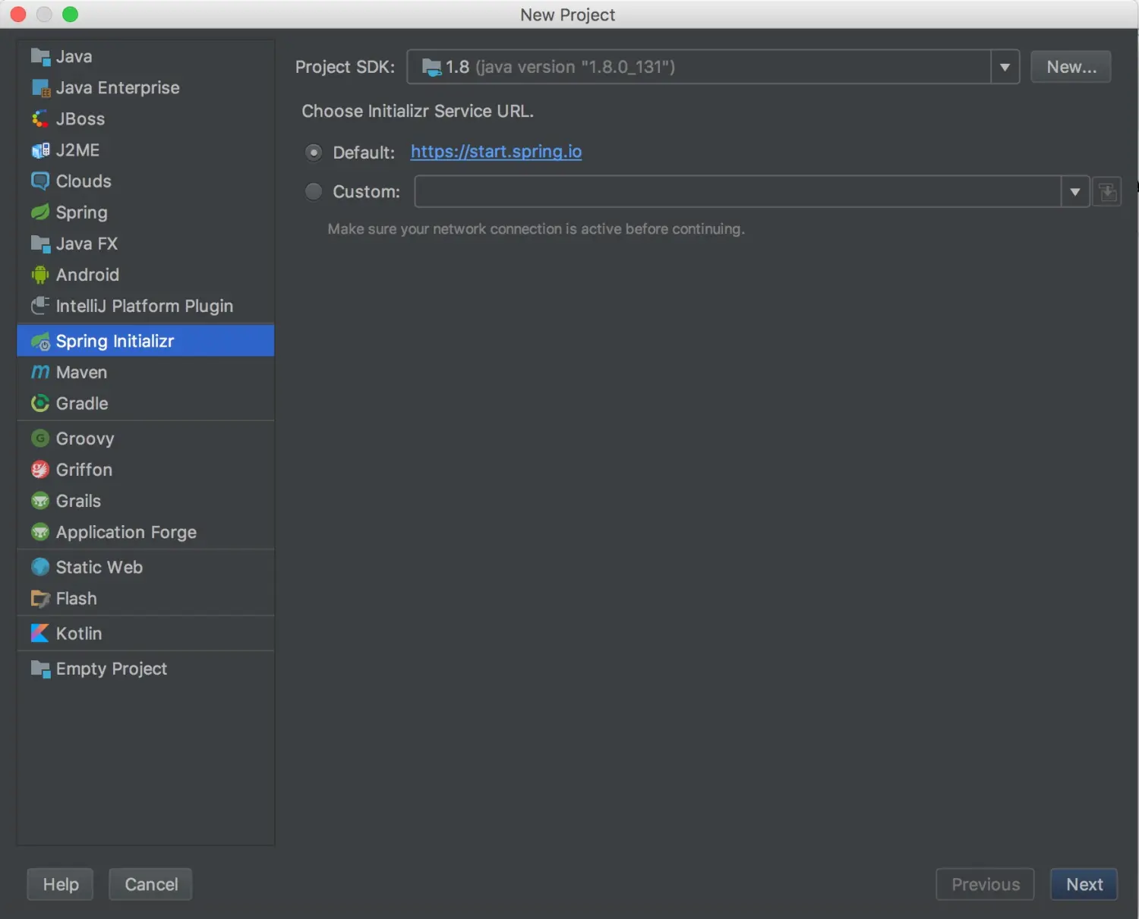Open the Spring project category
Image resolution: width=1139 pixels, height=919 pixels.
(x=80, y=212)
